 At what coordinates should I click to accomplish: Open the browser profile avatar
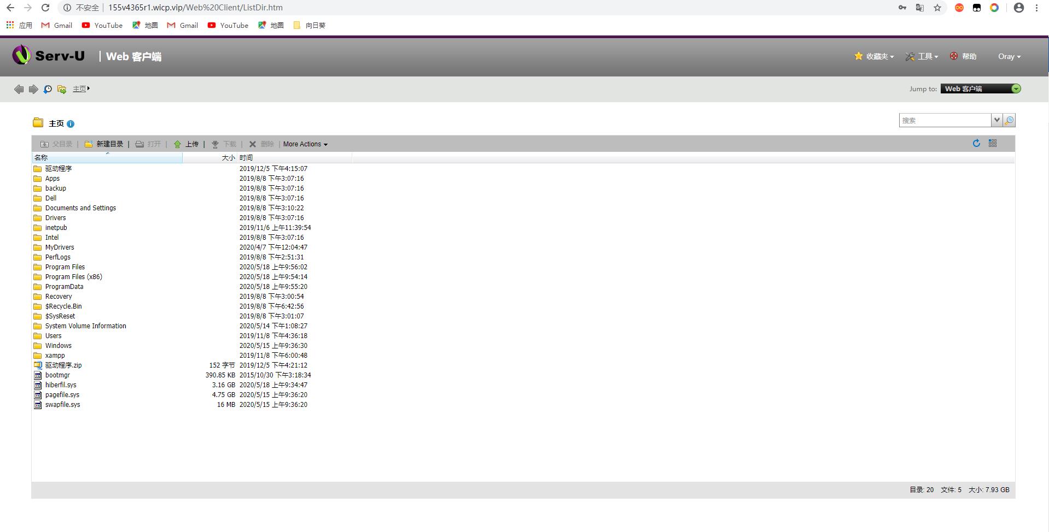1019,8
